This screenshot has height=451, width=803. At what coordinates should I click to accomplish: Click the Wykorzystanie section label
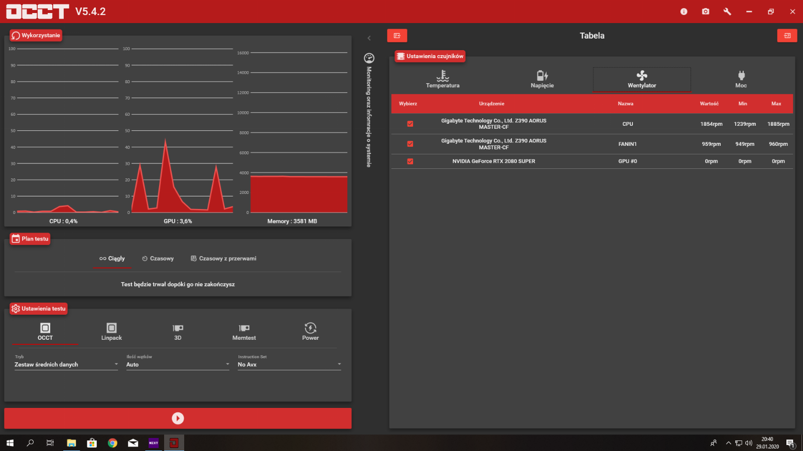point(36,36)
